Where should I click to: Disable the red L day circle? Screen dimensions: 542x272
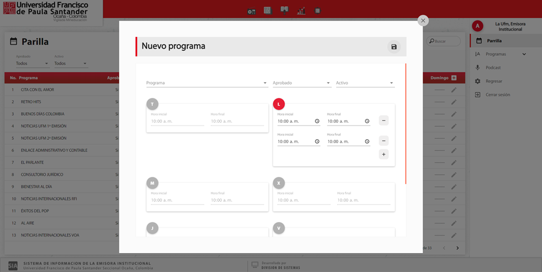coord(279,104)
